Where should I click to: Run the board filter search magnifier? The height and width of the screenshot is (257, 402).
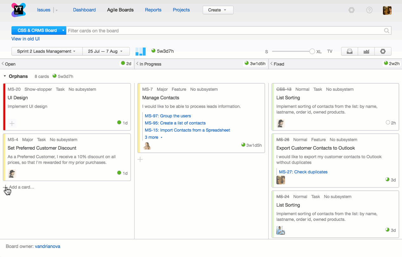pyautogui.click(x=386, y=31)
